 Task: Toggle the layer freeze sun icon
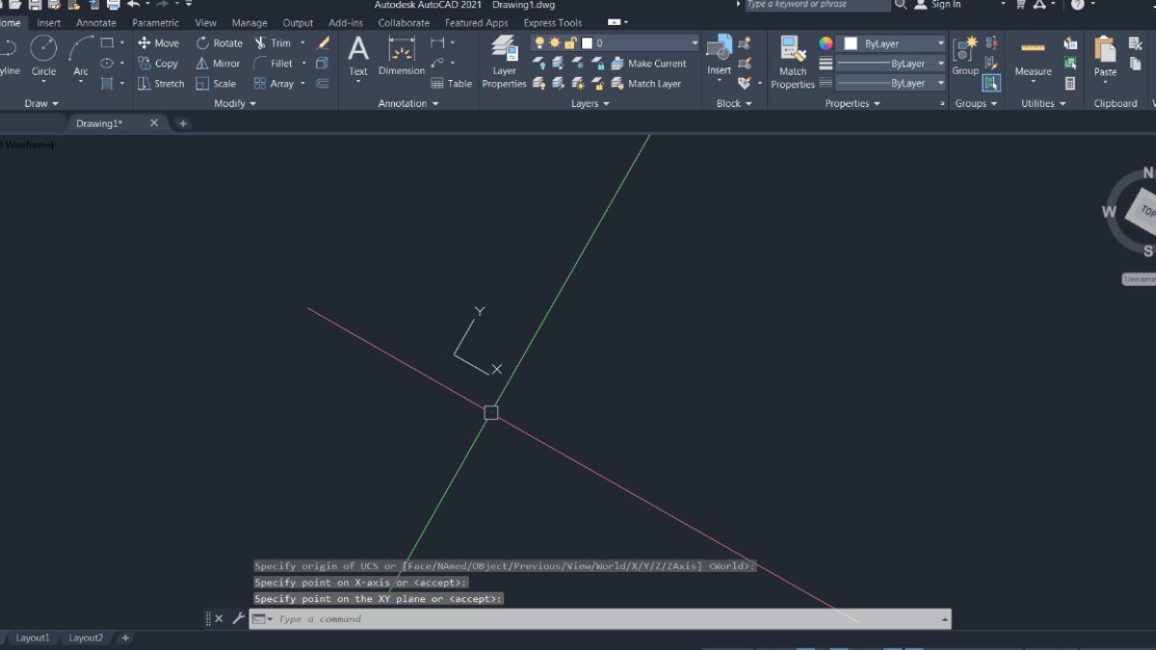[x=554, y=42]
